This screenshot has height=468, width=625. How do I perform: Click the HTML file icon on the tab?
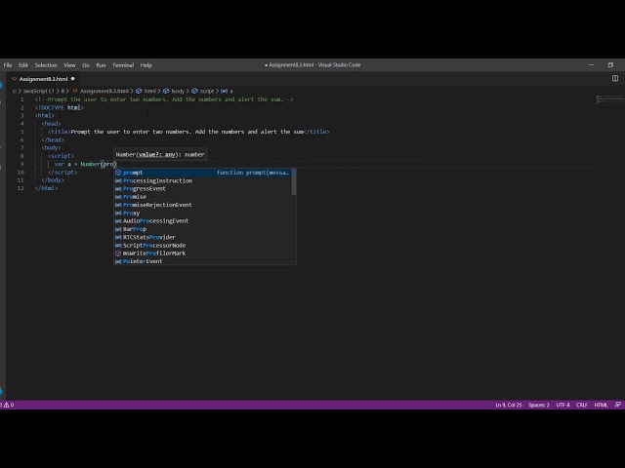[15, 79]
